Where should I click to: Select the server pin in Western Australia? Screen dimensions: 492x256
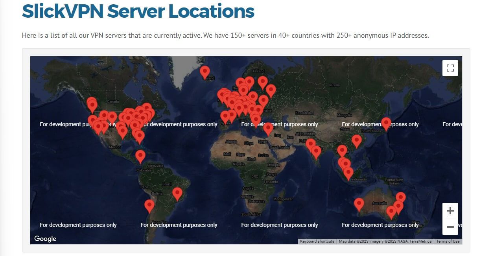(359, 205)
